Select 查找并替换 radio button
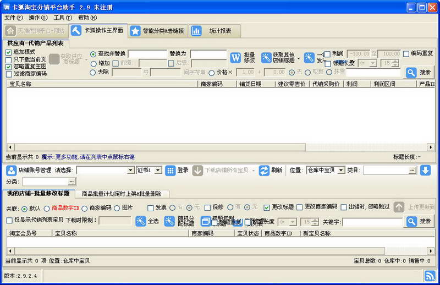The width and height of the screenshot is (440, 285). click(x=93, y=54)
